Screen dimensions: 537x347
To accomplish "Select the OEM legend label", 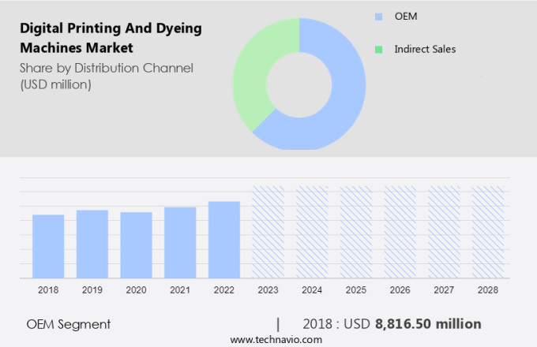I will (x=406, y=16).
